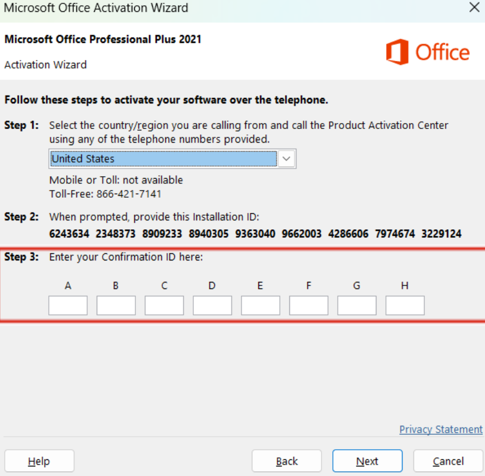Continue with the Next button
The width and height of the screenshot is (485, 476).
pyautogui.click(x=367, y=461)
